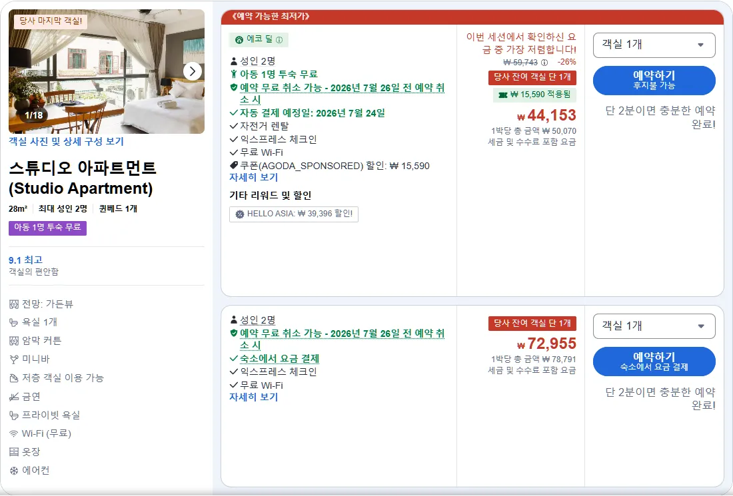Click first offer's free cancellation policy text
733x496 pixels.
tap(342, 93)
